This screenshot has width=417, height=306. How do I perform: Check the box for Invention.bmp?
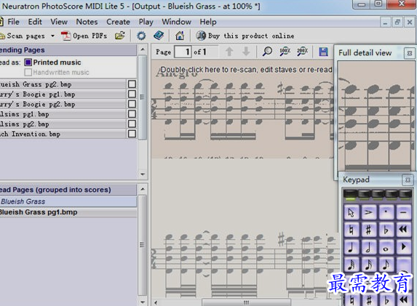(x=132, y=134)
